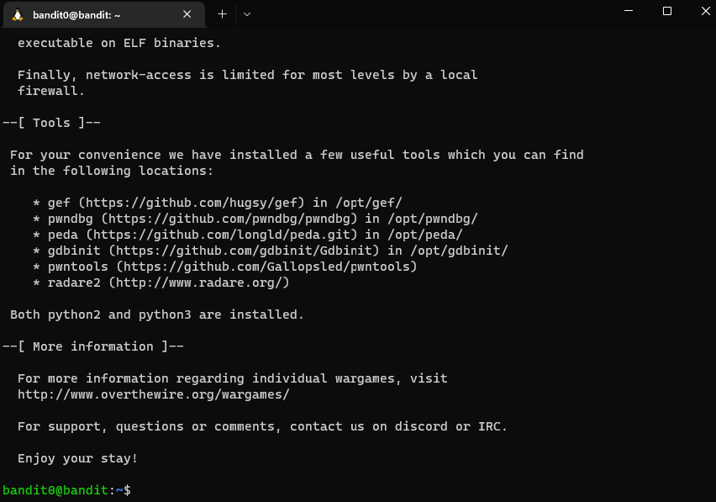The image size is (716, 502).
Task: Maximize the terminal window
Action: pyautogui.click(x=667, y=12)
